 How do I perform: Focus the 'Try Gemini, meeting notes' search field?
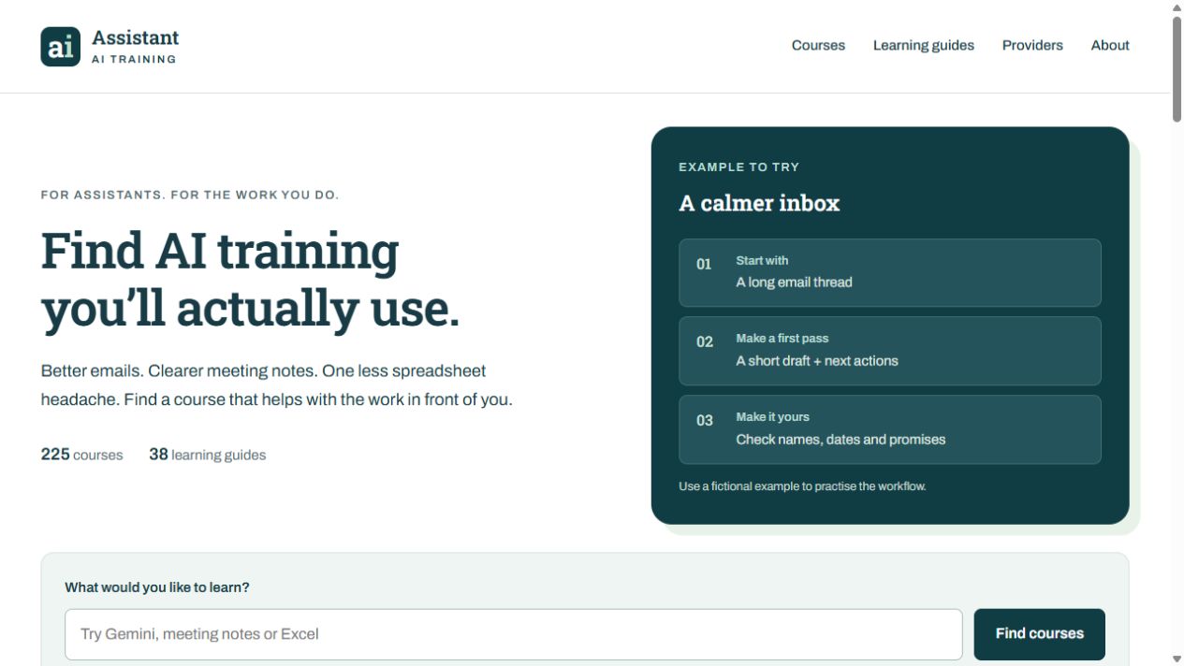(514, 634)
